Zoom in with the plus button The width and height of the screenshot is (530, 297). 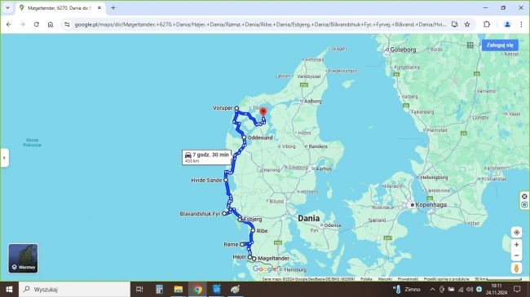516,245
